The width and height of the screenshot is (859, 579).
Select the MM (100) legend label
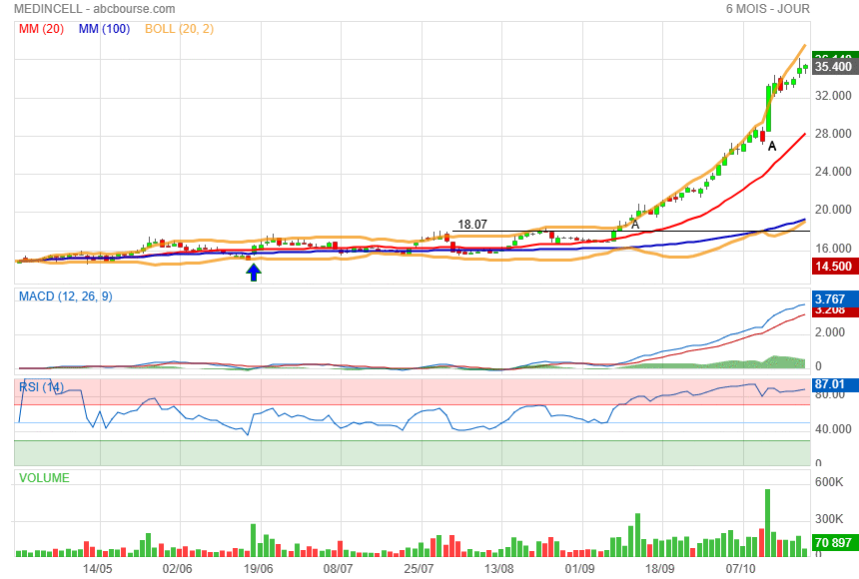[104, 29]
